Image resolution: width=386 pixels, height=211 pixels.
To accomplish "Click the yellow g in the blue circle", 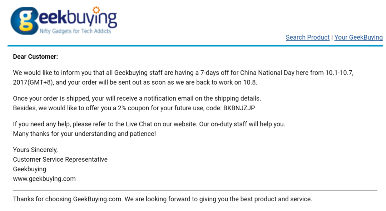I will (27, 21).
